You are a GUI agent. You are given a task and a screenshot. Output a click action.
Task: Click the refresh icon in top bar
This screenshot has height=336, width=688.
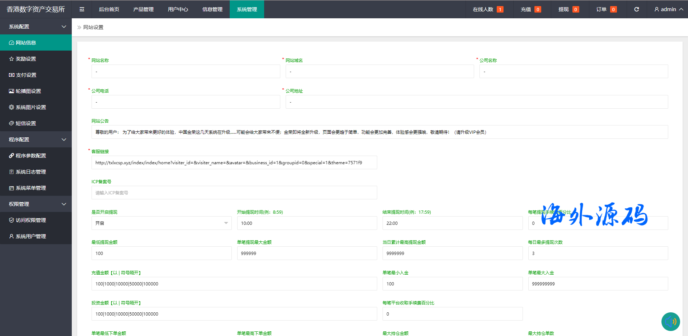(x=636, y=9)
